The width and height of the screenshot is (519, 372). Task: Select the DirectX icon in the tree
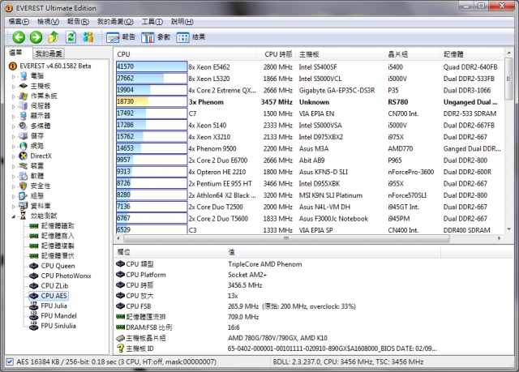pos(24,156)
